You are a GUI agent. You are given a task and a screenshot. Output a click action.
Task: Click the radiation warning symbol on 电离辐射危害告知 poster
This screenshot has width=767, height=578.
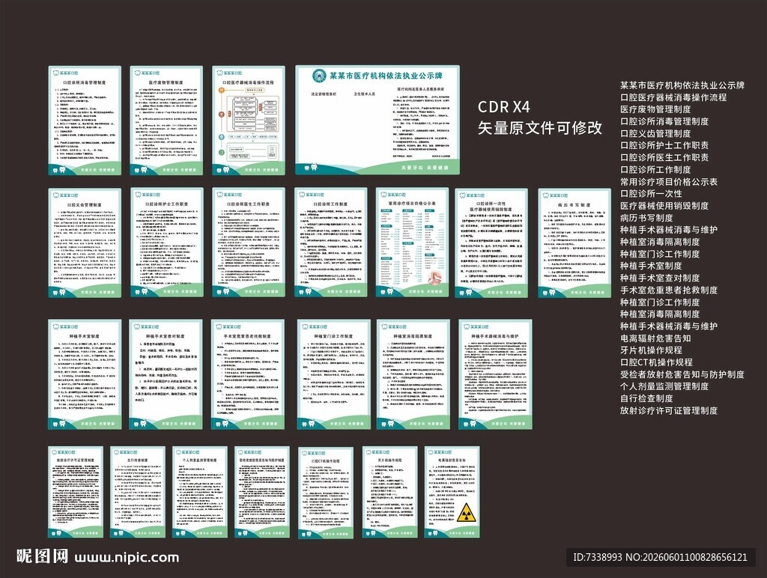[x=466, y=513]
